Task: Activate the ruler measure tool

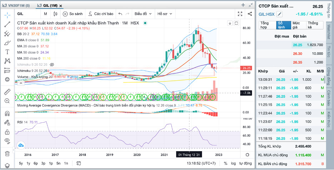Action: [7, 92]
